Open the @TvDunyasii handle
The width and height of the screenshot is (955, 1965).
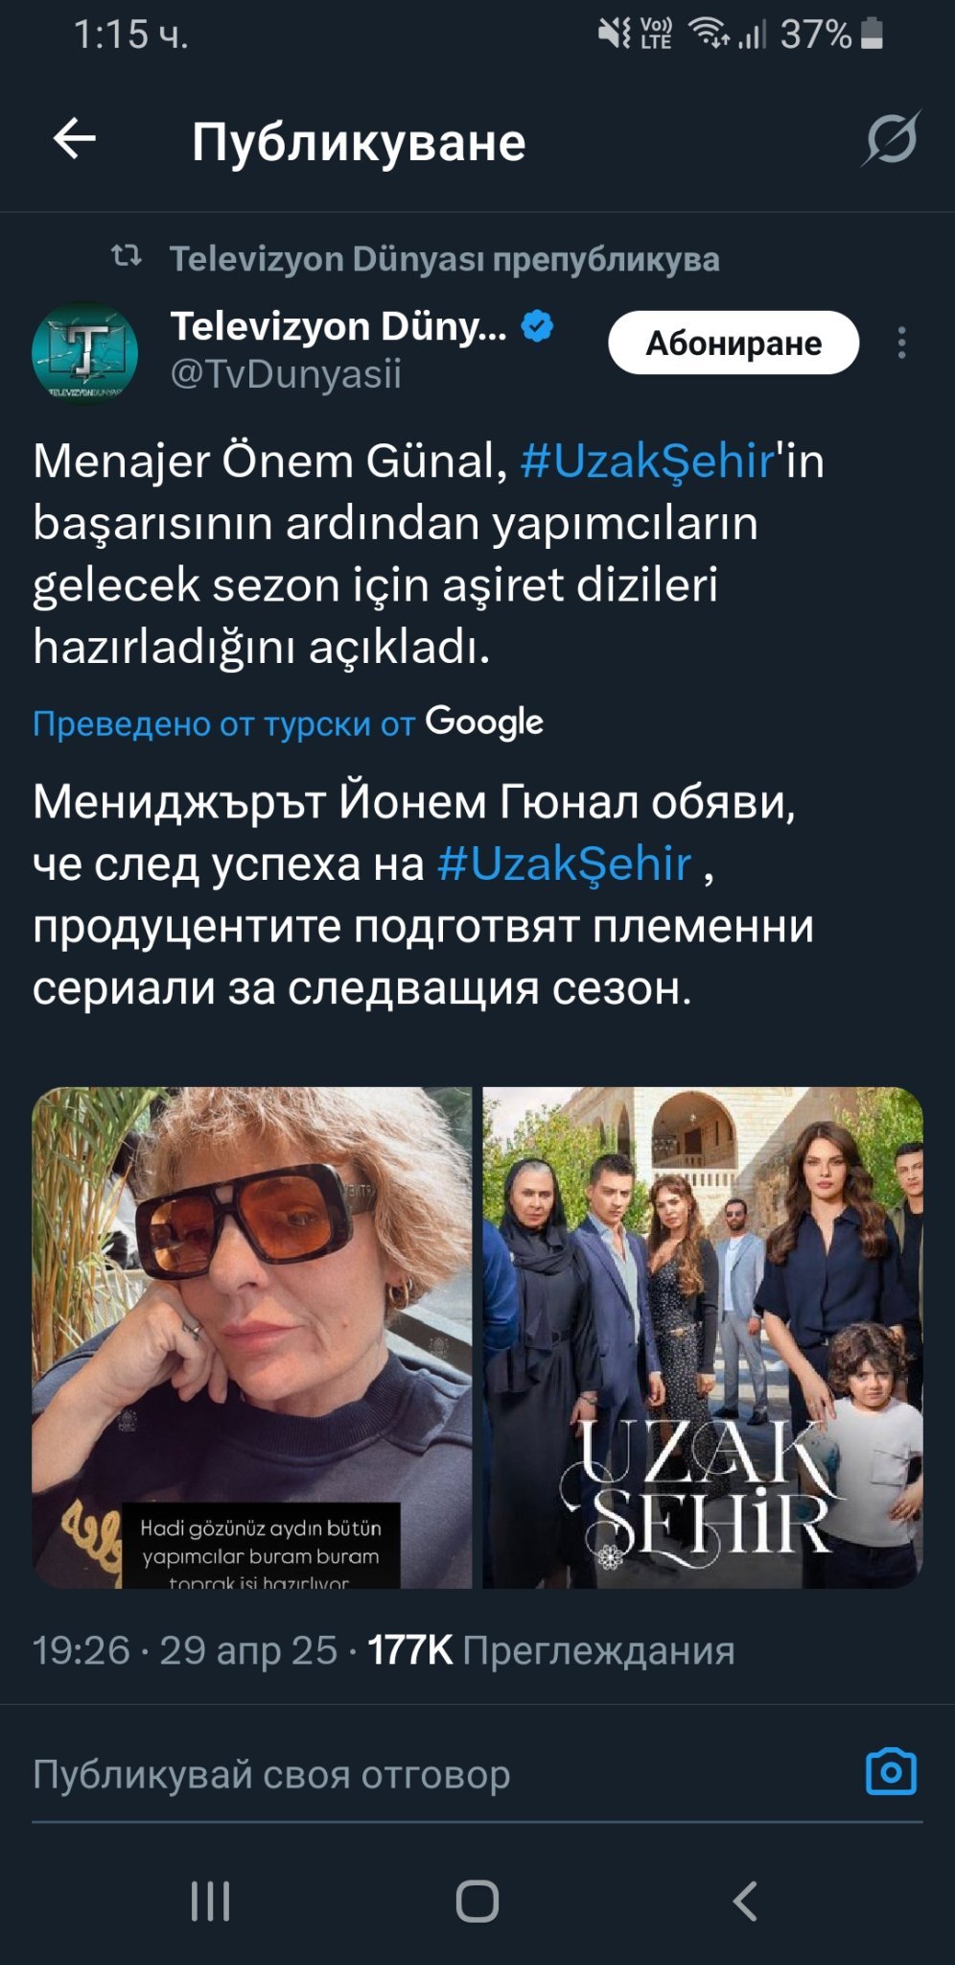(286, 374)
